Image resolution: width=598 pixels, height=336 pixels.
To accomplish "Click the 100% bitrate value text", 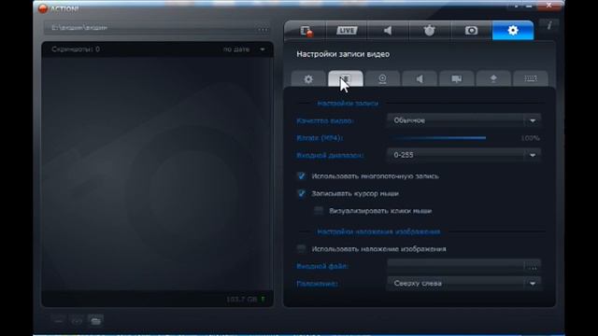I will [x=530, y=138].
